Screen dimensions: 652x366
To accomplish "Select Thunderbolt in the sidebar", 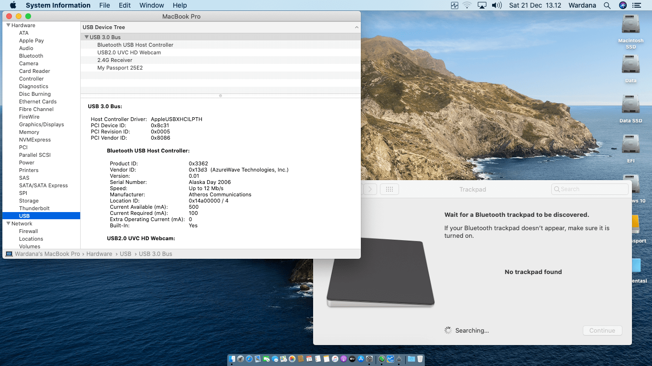I will (34, 208).
